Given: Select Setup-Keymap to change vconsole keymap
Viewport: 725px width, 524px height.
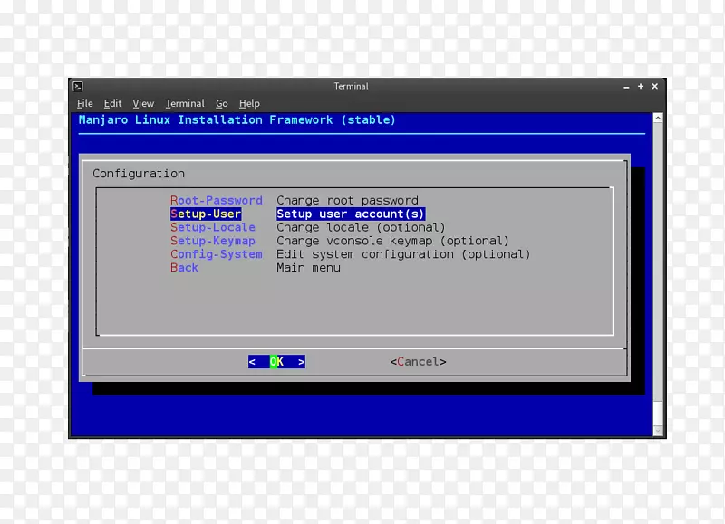Looking at the screenshot, I should [x=213, y=241].
